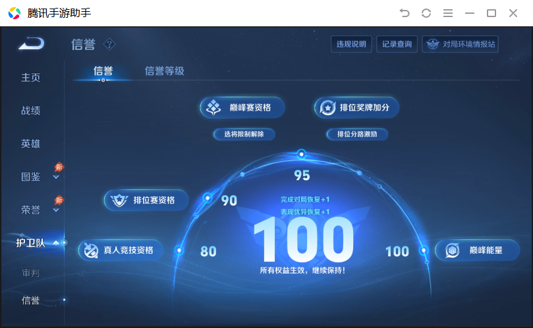The width and height of the screenshot is (533, 328).
Task: Collapse the 护卫队 sidebar section arrow
Action: (x=56, y=243)
